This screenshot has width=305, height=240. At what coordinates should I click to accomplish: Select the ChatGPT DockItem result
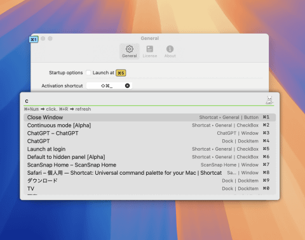click(x=150, y=141)
